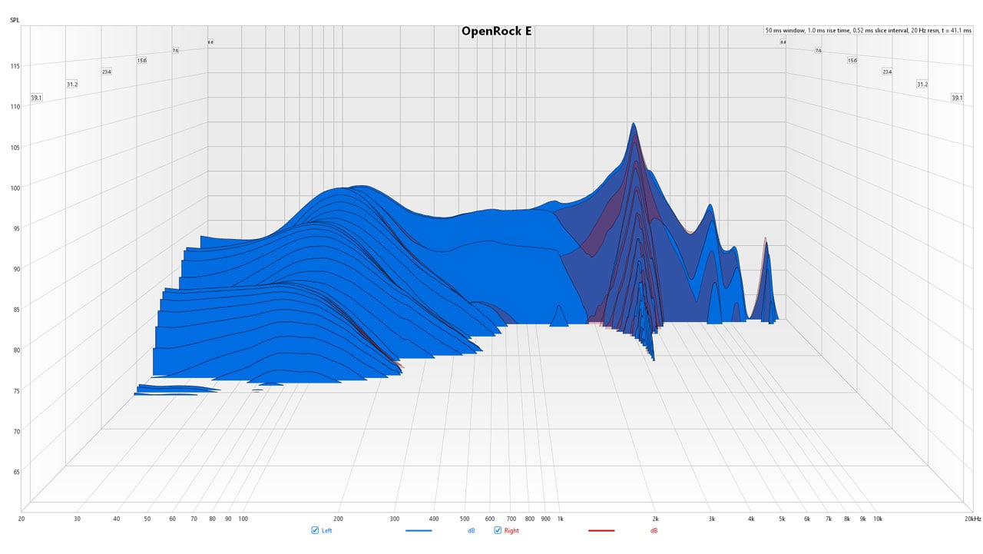The height and width of the screenshot is (554, 983).
Task: Click the left-side 31.2 ms time label
Action: [71, 85]
